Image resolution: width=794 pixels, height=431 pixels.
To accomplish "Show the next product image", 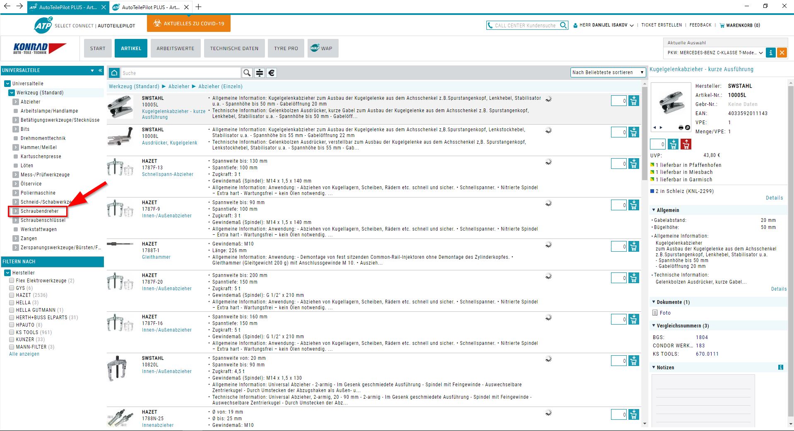I will [x=661, y=128].
